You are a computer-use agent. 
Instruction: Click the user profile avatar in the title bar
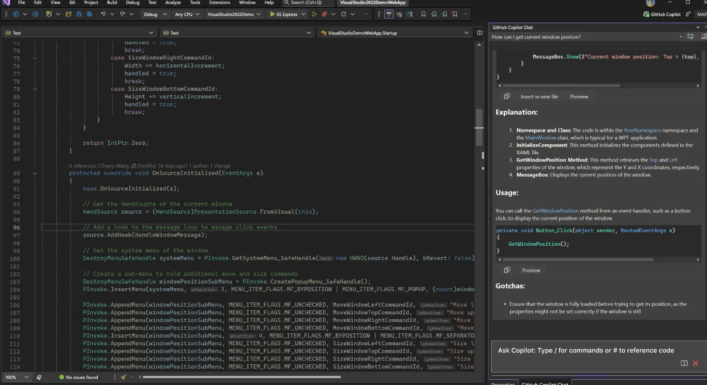coord(650,3)
